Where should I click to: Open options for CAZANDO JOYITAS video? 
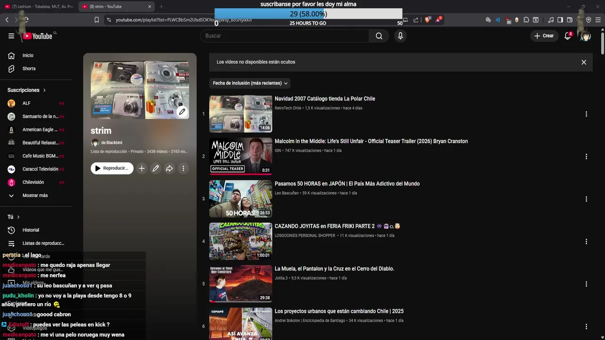coord(586,241)
